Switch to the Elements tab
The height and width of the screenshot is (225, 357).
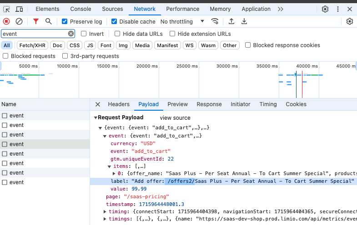(47, 9)
